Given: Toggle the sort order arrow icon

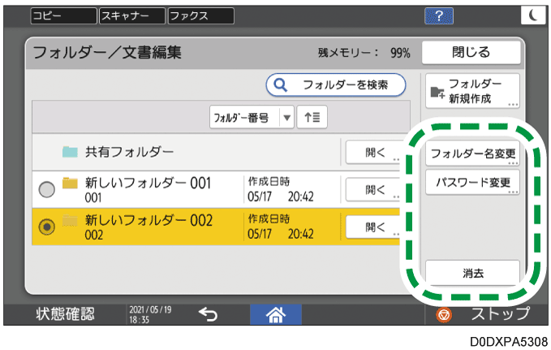Looking at the screenshot, I should [x=312, y=117].
